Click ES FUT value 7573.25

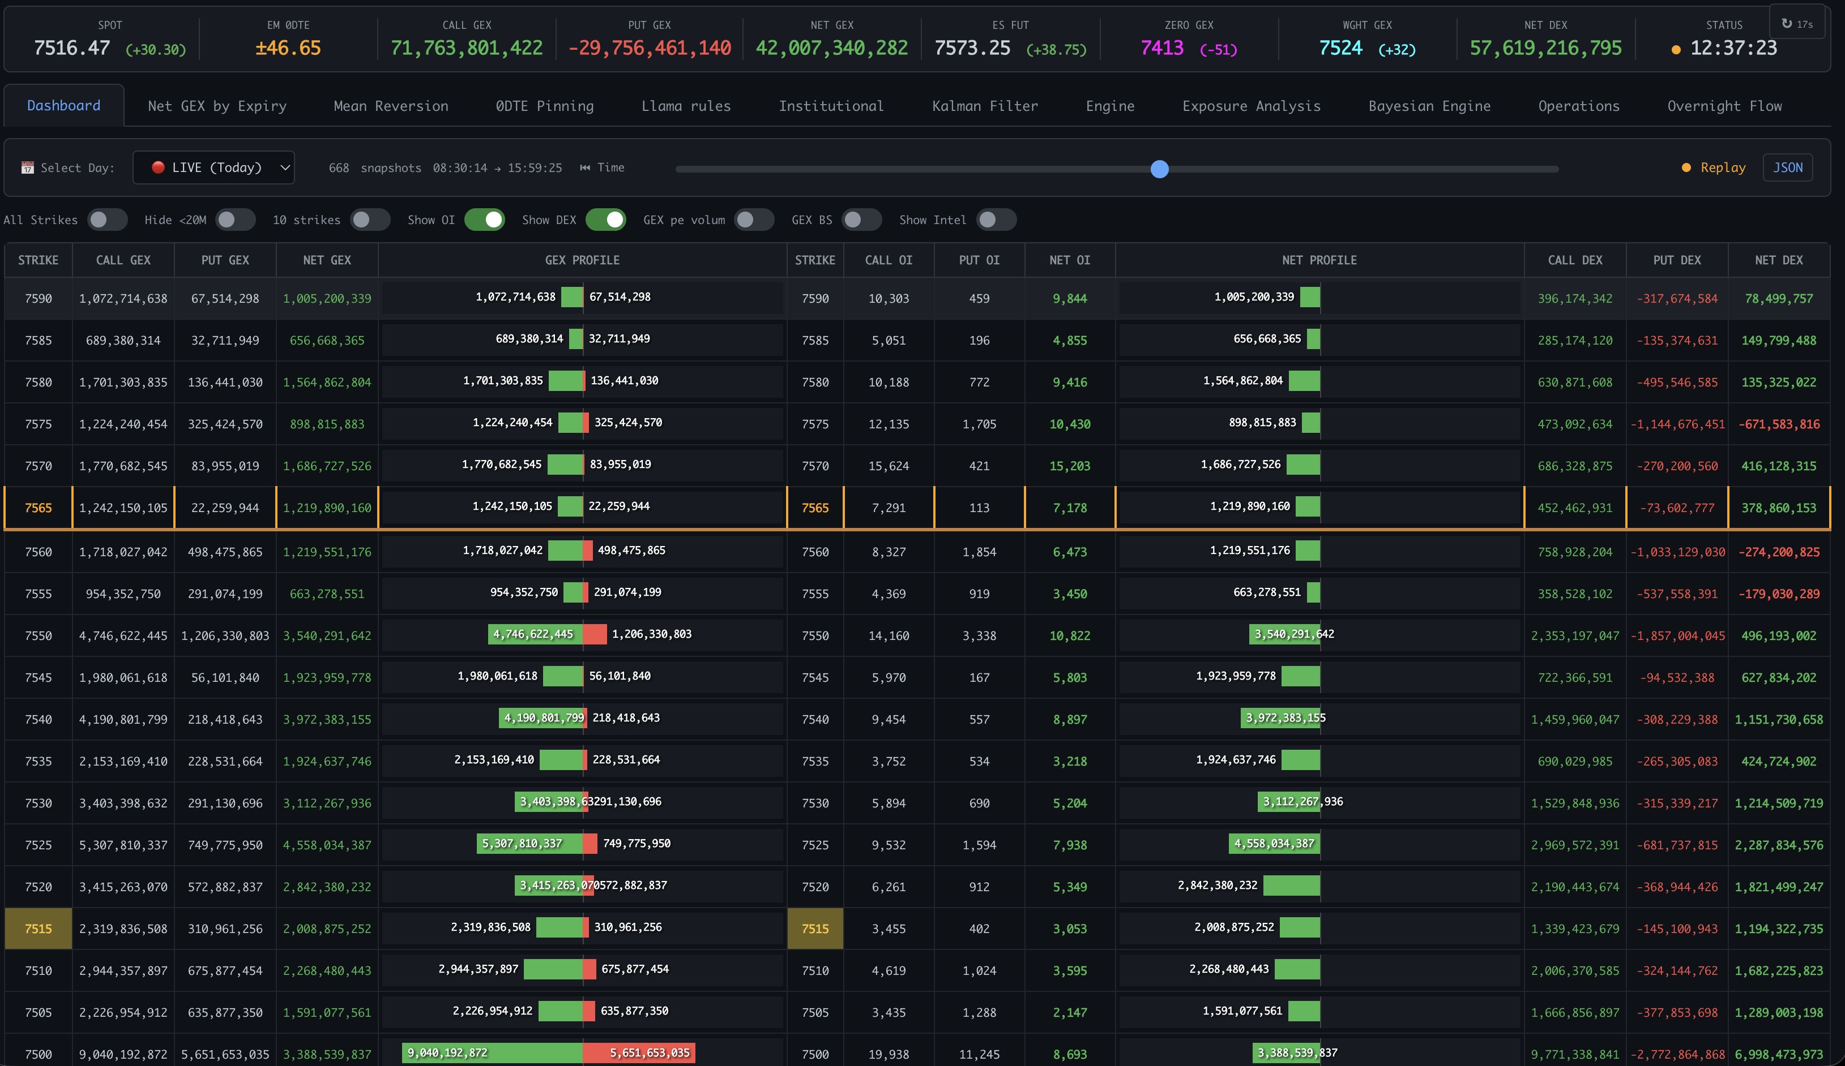[972, 48]
